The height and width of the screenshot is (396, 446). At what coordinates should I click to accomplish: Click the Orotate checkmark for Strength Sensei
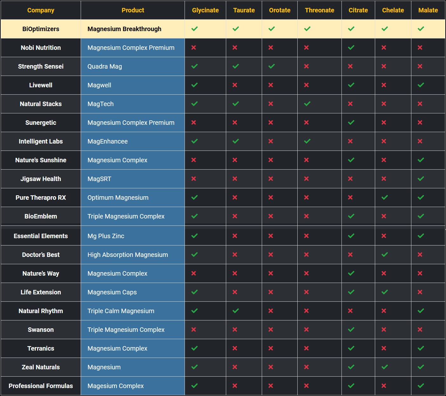(x=272, y=66)
